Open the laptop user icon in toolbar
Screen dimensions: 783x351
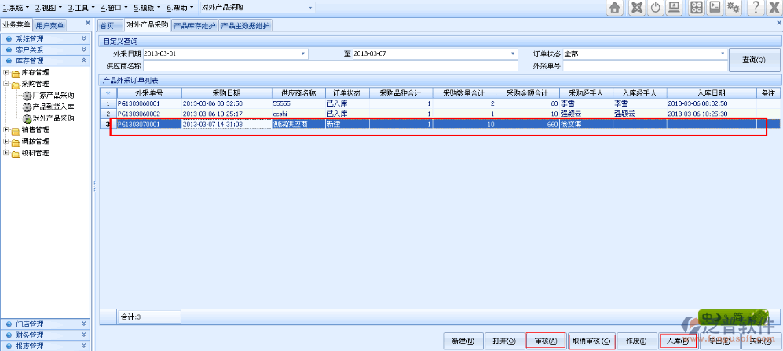pos(674,8)
